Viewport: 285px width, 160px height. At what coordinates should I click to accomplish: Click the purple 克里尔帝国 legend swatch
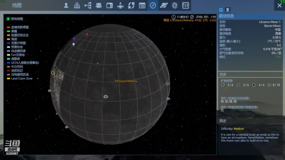pyautogui.click(x=8, y=43)
